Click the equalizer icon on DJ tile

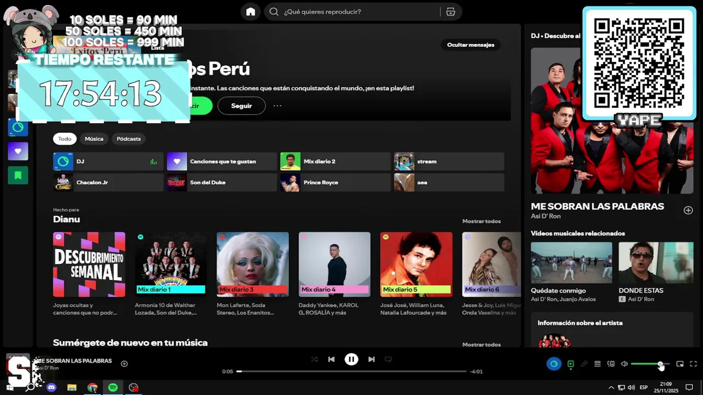pyautogui.click(x=153, y=161)
